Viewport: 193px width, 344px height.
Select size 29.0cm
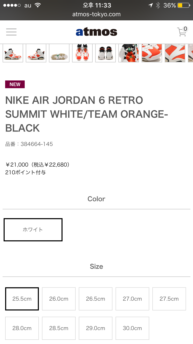pos(95,328)
